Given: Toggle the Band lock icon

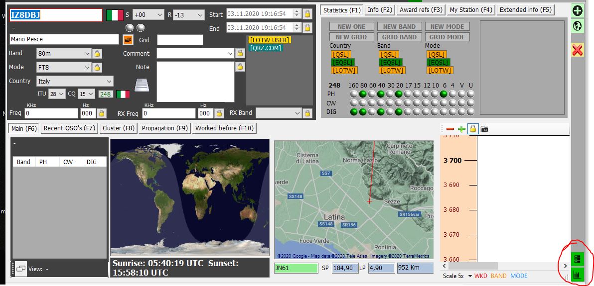Looking at the screenshot, I should click(97, 53).
